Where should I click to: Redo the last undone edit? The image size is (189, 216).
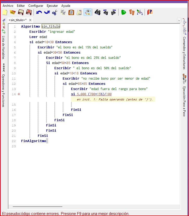tap(47, 12)
